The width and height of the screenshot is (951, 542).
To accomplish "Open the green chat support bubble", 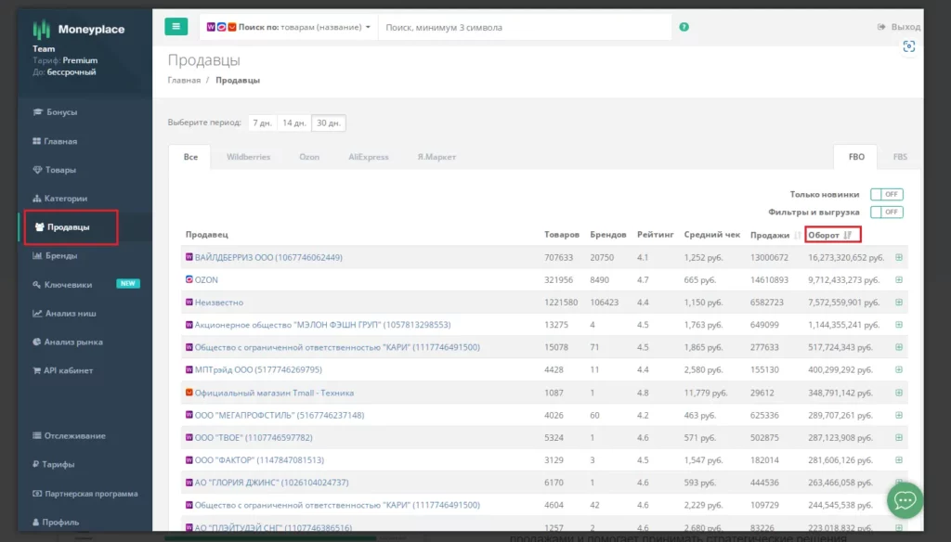I will click(x=904, y=500).
